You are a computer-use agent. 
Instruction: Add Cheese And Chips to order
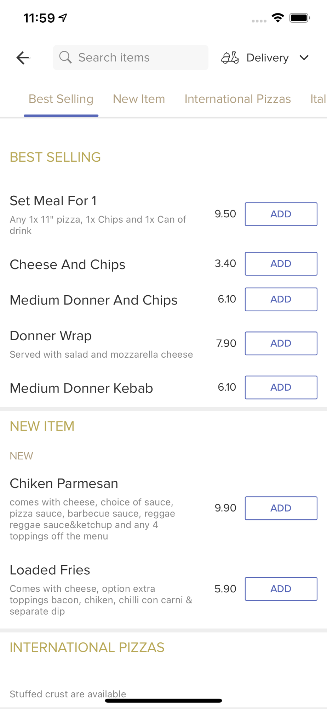pos(281,264)
